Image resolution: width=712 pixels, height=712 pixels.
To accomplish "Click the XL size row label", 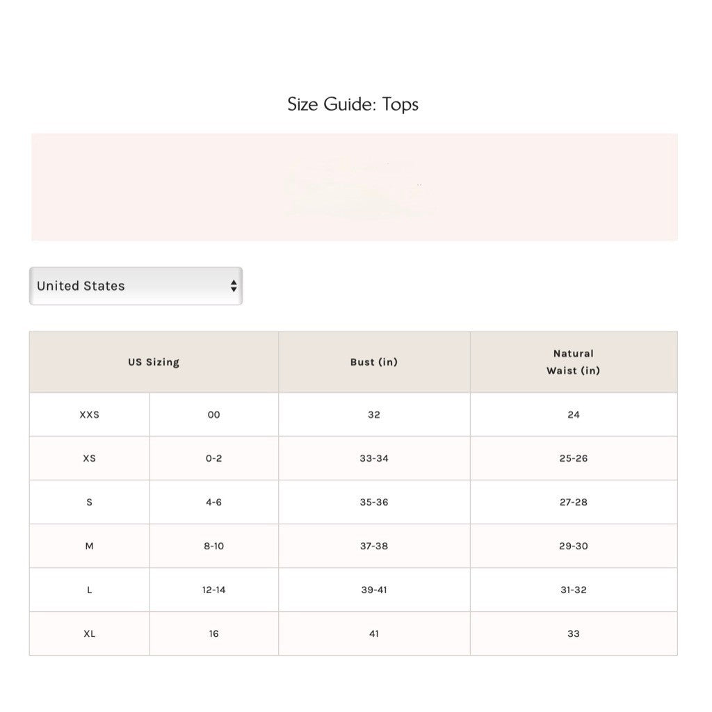I will coord(90,633).
